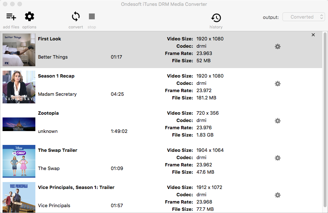Screen dimensions: 328x213
Task: Select the Madam Secretary thumbnail
Action: coord(19,87)
